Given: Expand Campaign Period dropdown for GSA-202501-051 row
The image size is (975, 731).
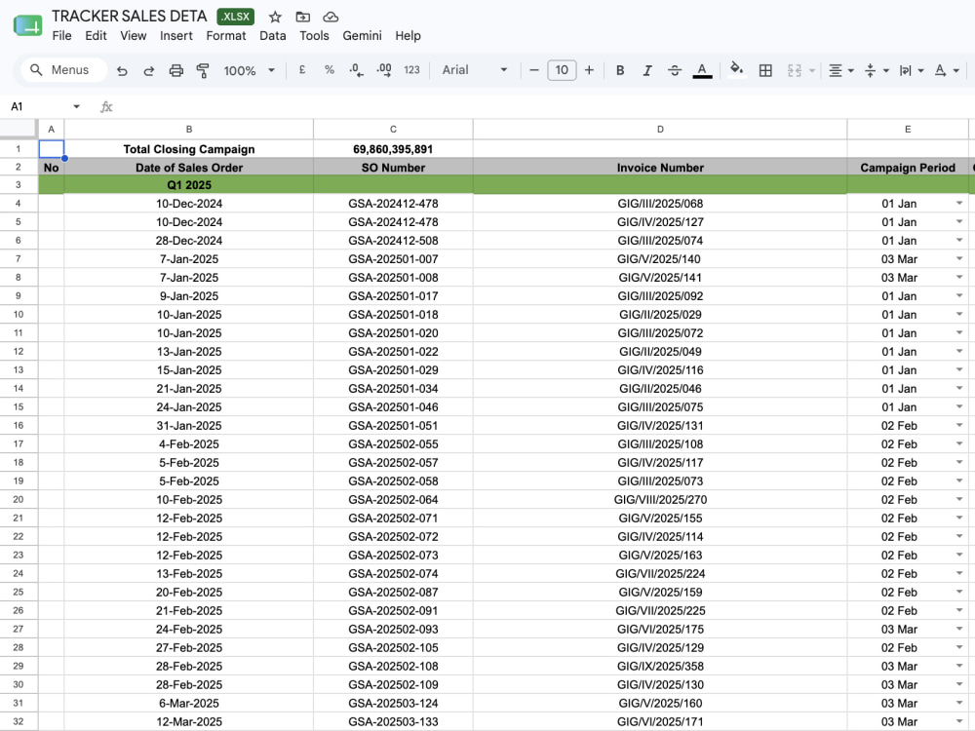Looking at the screenshot, I should click(959, 425).
